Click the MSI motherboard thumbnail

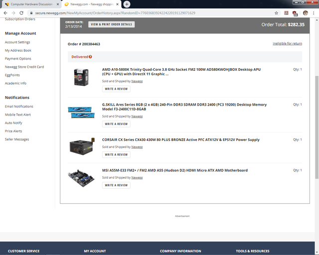click(x=81, y=178)
